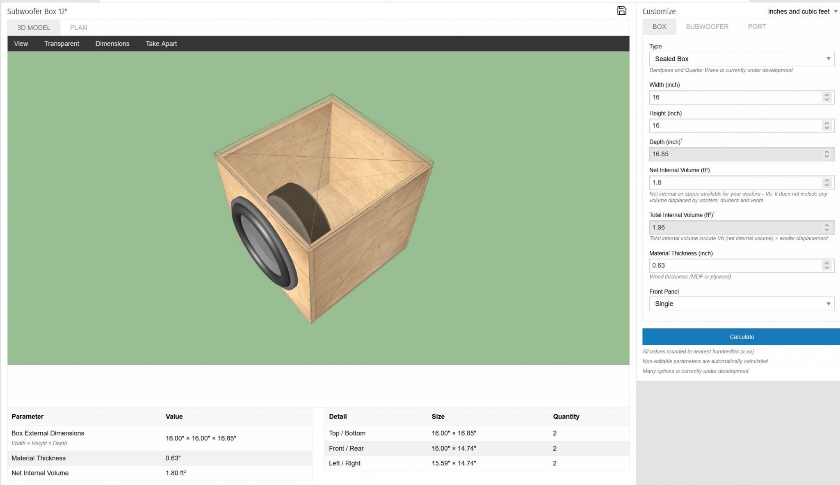Screen dimensions: 840x485
Task: Click the Net Internal Volume input
Action: (742, 182)
